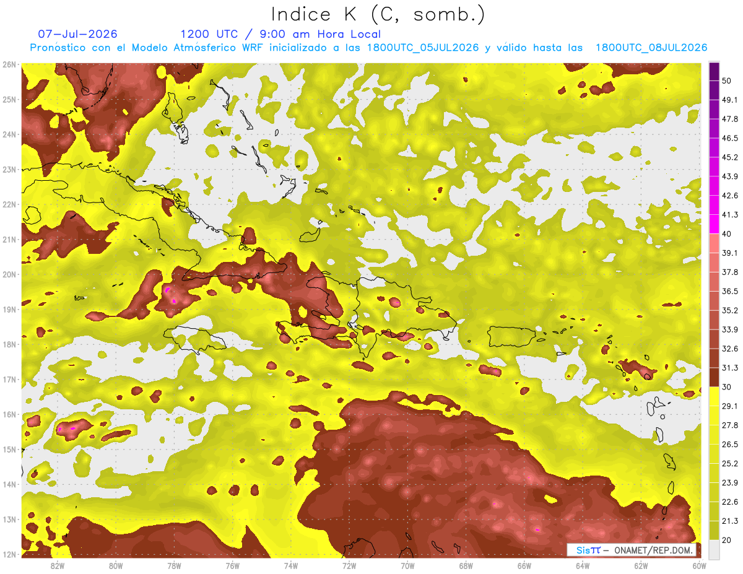Select the bright yellow swatch between 29.1 and 30
The width and height of the screenshot is (743, 574).
pos(714,396)
